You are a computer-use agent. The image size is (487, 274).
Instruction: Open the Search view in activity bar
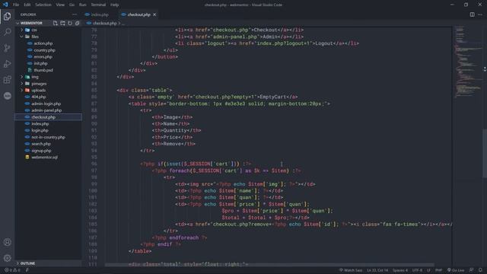(8, 32)
